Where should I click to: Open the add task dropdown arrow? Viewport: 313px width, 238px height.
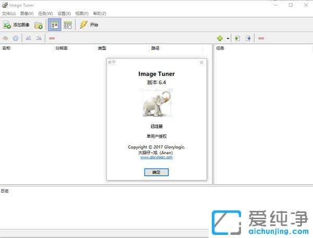228,38
